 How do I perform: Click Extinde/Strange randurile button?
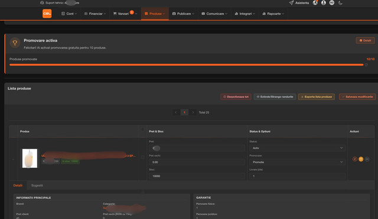[275, 97]
